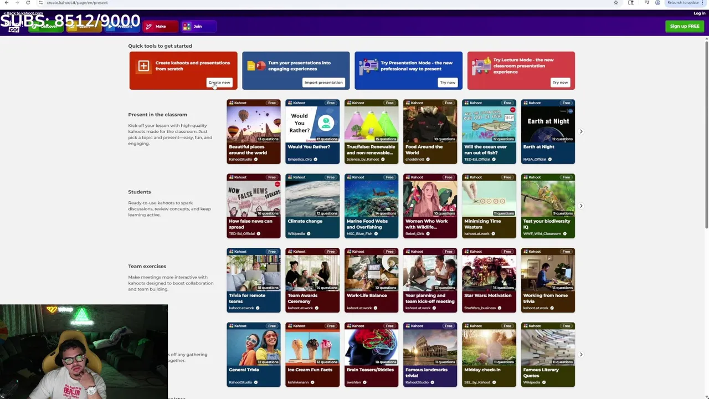Click the verified badge beside Wikipedia under Climate change

(309, 234)
